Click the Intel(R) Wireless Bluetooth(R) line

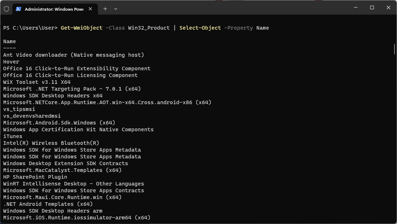click(51, 143)
